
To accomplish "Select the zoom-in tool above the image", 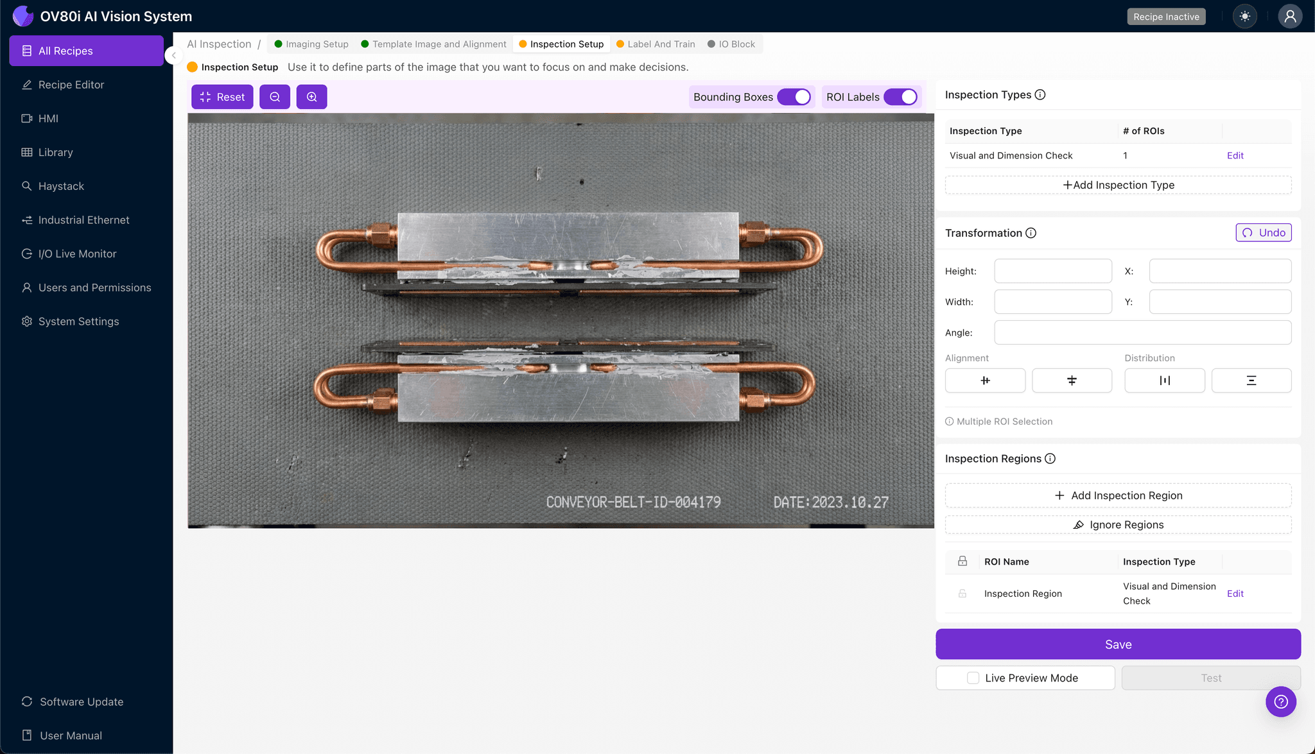I will click(x=311, y=96).
